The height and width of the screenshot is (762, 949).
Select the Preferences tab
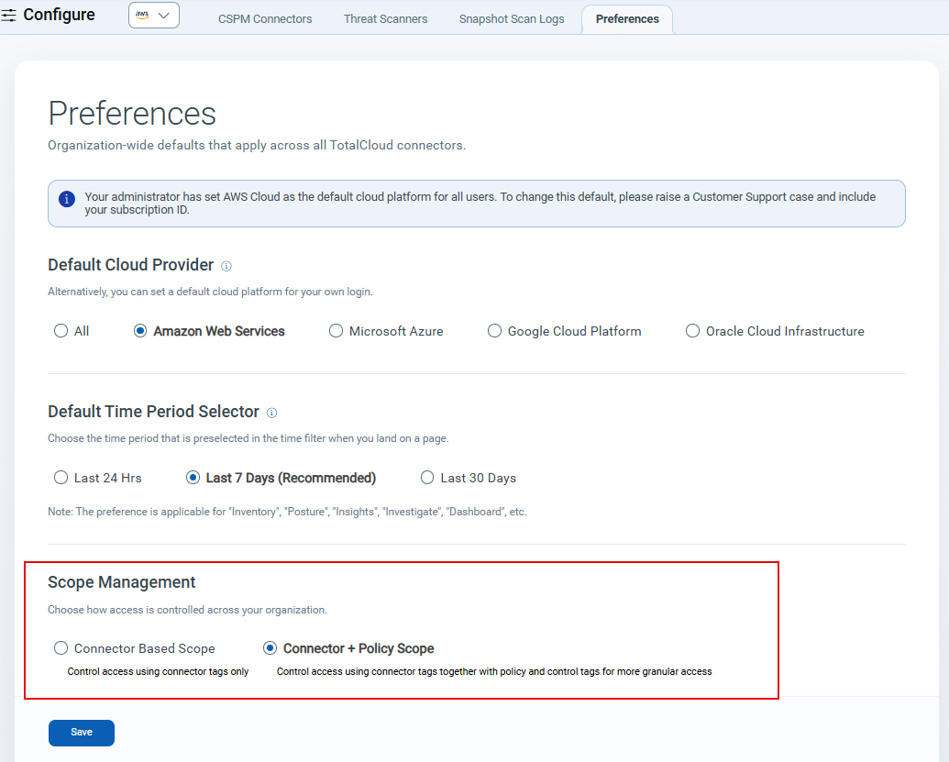[627, 18]
